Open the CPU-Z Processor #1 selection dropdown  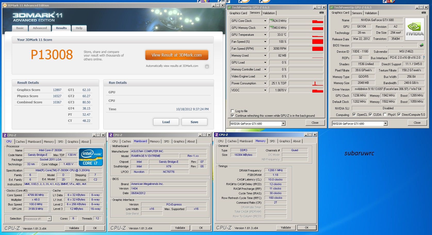click(49, 219)
